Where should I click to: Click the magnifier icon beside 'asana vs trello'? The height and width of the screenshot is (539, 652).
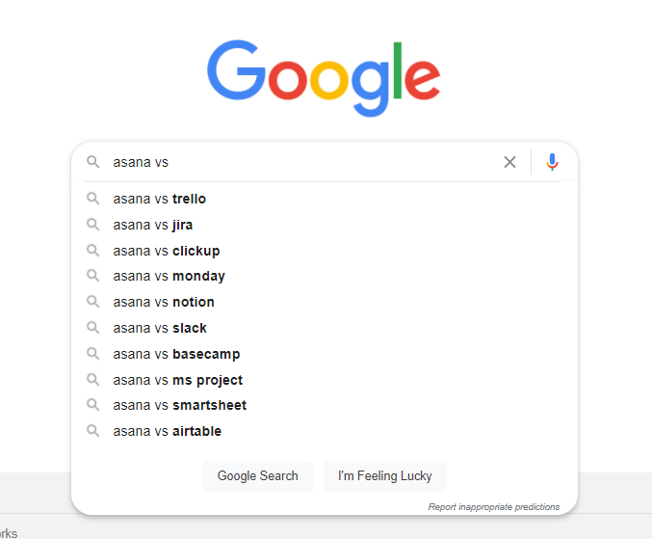(93, 199)
